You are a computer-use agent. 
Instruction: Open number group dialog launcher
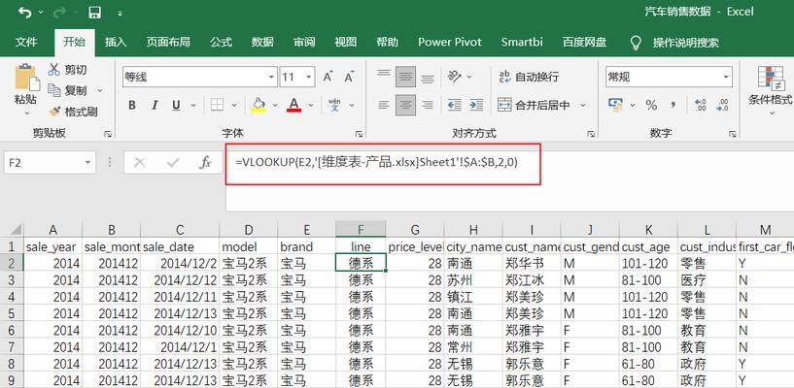pyautogui.click(x=732, y=134)
